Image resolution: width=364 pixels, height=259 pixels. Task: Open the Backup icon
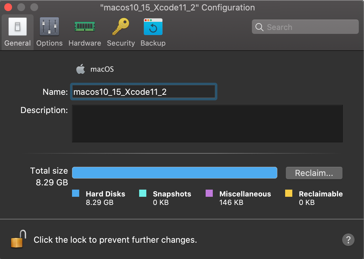[153, 27]
